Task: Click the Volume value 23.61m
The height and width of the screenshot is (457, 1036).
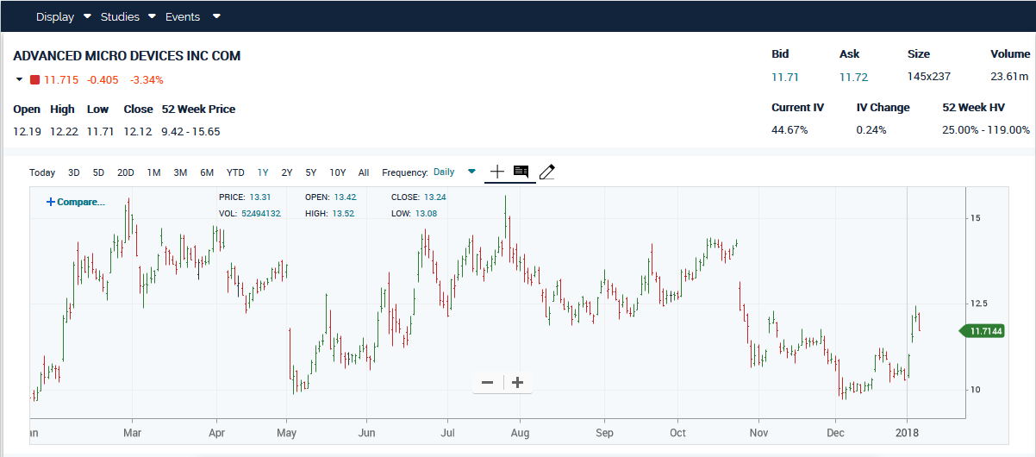Action: [x=1010, y=78]
